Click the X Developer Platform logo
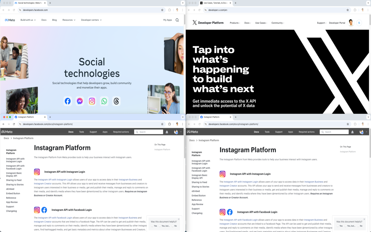 click(208, 23)
